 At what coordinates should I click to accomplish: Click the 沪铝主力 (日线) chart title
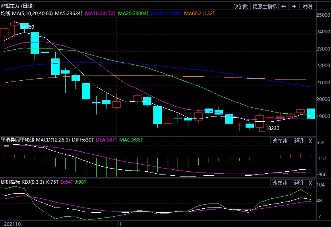point(17,6)
